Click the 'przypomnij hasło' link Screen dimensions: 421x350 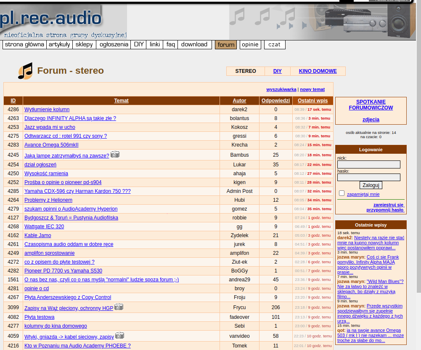pyautogui.click(x=385, y=210)
